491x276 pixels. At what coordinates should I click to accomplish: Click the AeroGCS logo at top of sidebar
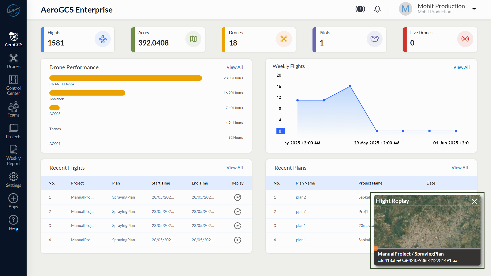pyautogui.click(x=13, y=11)
